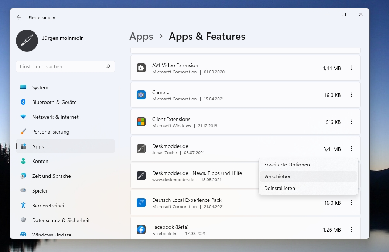Select Konten in the sidebar
The image size is (389, 252).
tap(65, 161)
